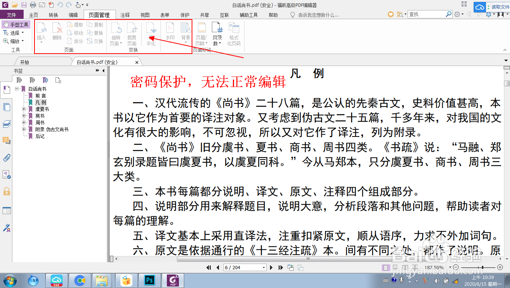This screenshot has height=288, width=510.
Task: Open the Bookmarks panel icon in left sidebar
Action: point(6,90)
